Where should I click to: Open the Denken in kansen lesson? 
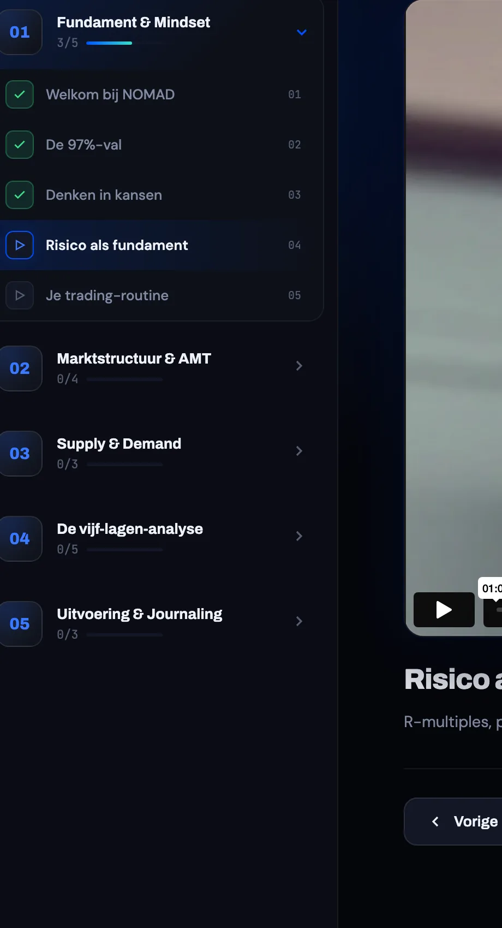coord(162,195)
